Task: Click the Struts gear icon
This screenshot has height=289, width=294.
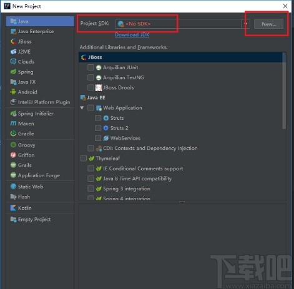Action: (x=106, y=118)
